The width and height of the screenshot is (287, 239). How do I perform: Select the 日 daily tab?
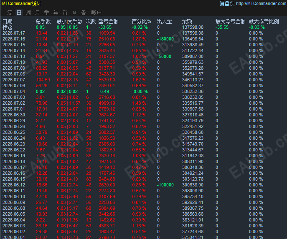point(19,13)
